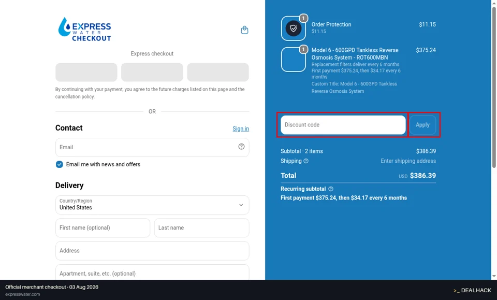Focus the Discount code field
The width and height of the screenshot is (497, 300).
[x=343, y=125]
